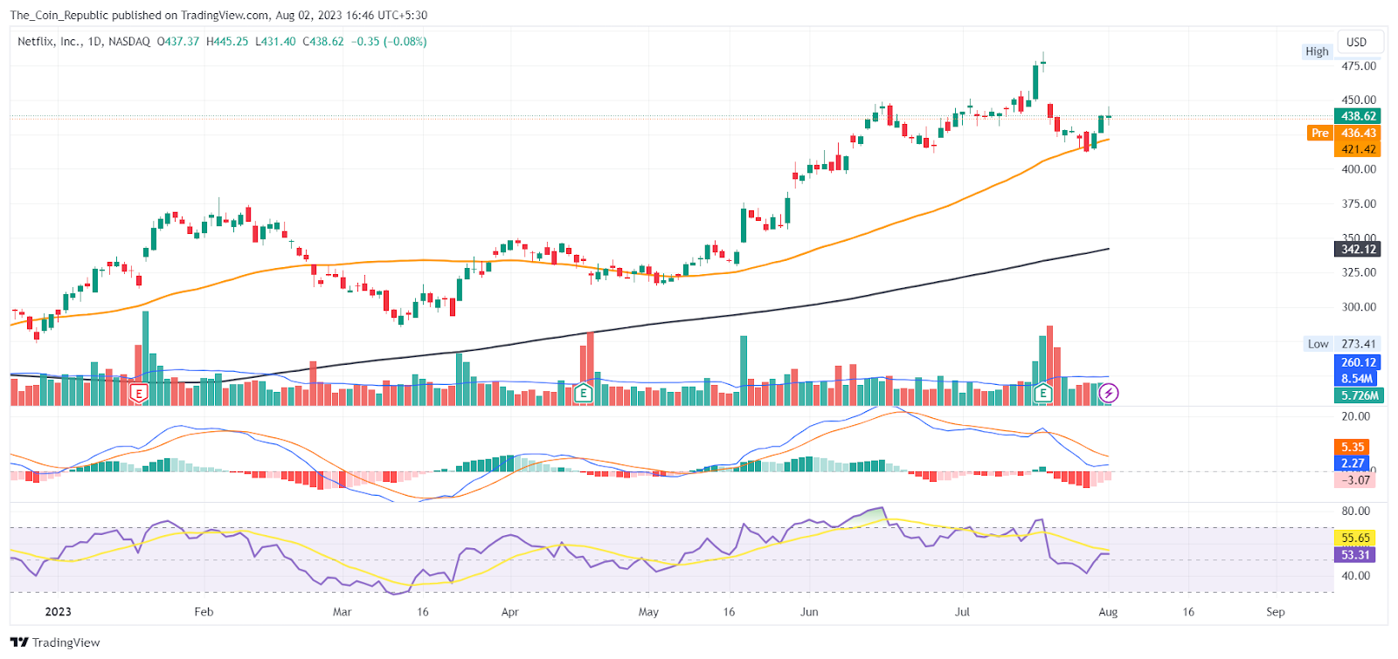Image resolution: width=1398 pixels, height=659 pixels.
Task: Click the 2023 label on time axis
Action: point(58,612)
